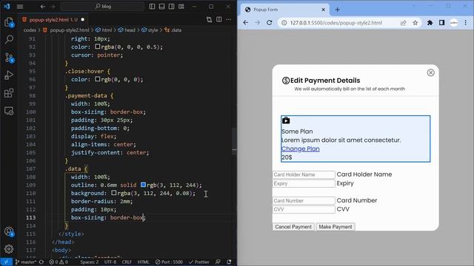Open a new browser tab
The image size is (474, 266).
338,10
